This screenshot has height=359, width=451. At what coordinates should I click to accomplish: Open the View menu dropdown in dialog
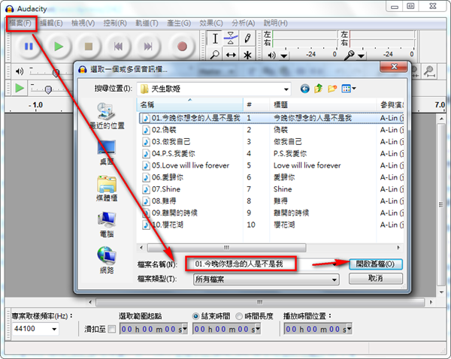tap(349, 89)
